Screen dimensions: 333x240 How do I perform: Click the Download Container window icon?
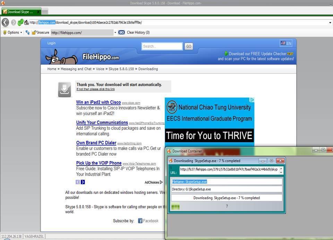tap(169, 151)
